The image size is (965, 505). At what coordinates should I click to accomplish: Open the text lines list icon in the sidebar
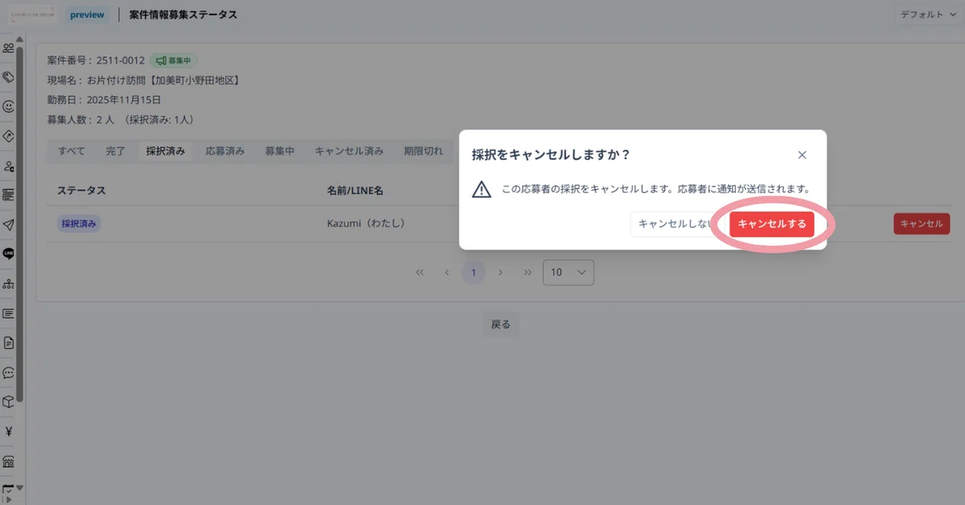(9, 313)
